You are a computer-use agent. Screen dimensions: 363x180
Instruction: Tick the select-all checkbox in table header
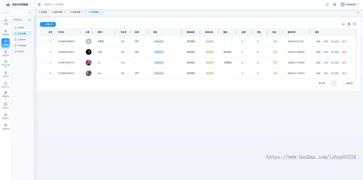pyautogui.click(x=43, y=32)
